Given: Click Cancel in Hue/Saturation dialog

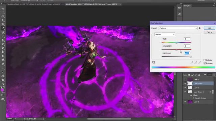Looking at the screenshot, I should click(x=209, y=32).
